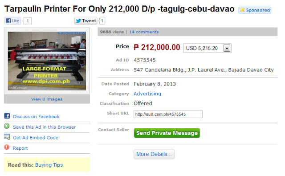285x176 pixels.
Task: Click the Get Ad Embed Code icon
Action: coord(7,136)
